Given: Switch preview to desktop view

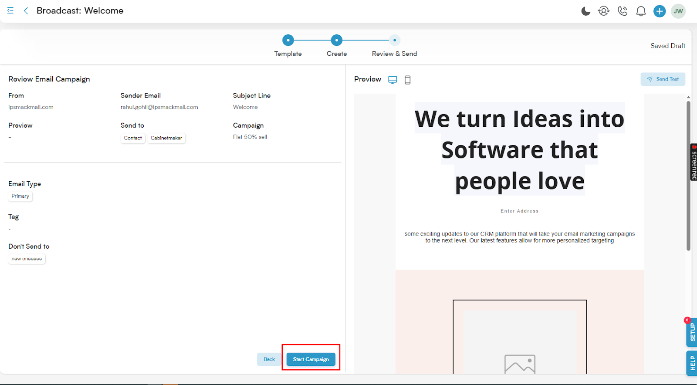Looking at the screenshot, I should point(392,80).
